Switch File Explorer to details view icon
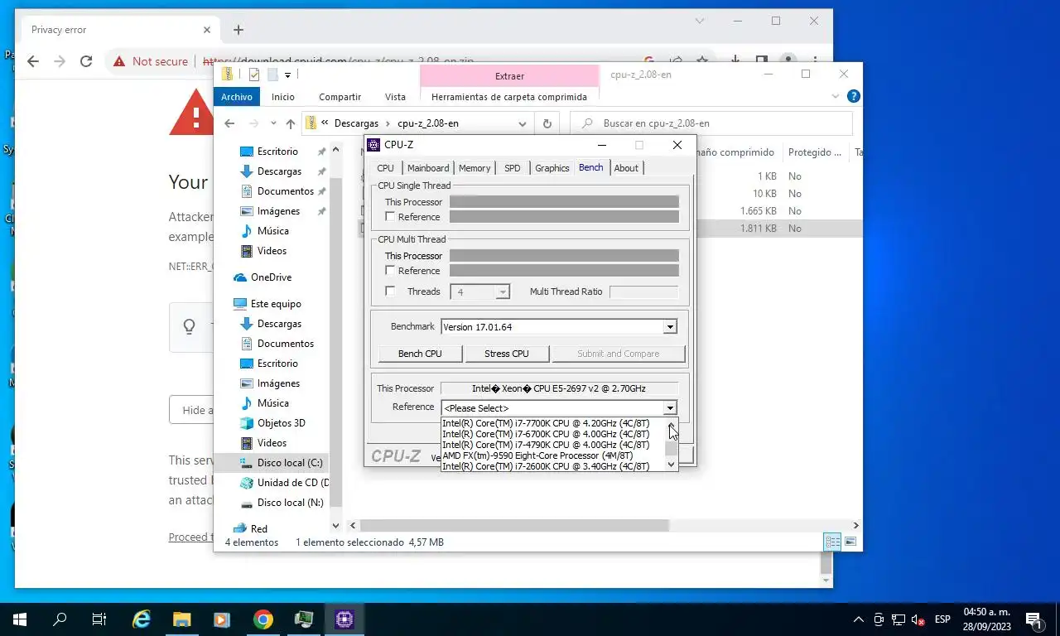The height and width of the screenshot is (636, 1060). [x=833, y=542]
